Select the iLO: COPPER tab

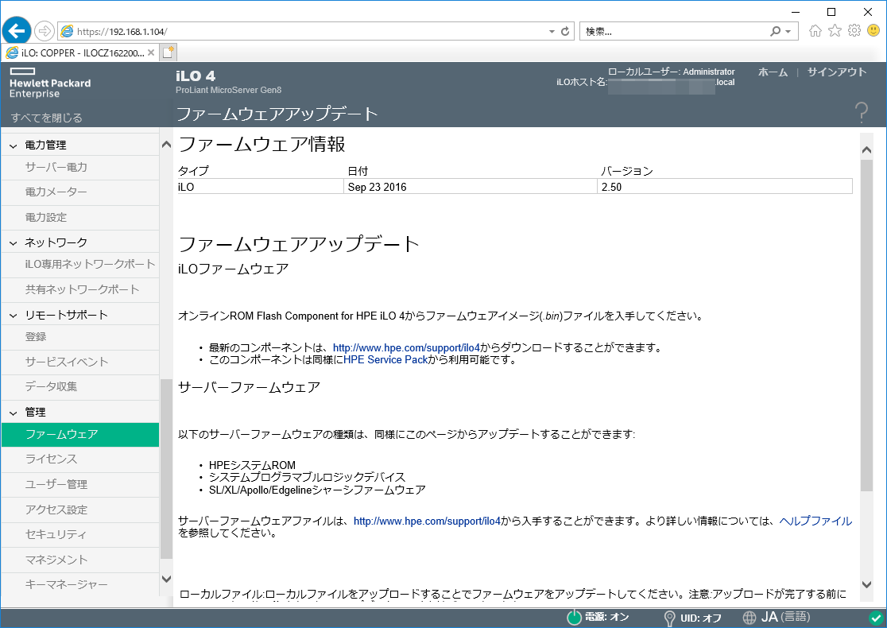click(x=79, y=52)
